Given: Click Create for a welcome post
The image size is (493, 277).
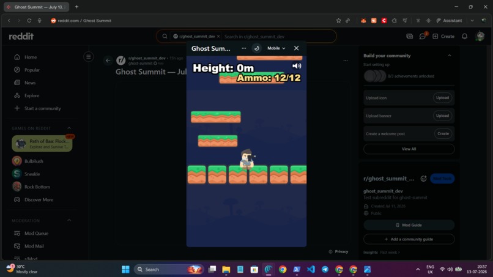Looking at the screenshot, I should [x=443, y=134].
